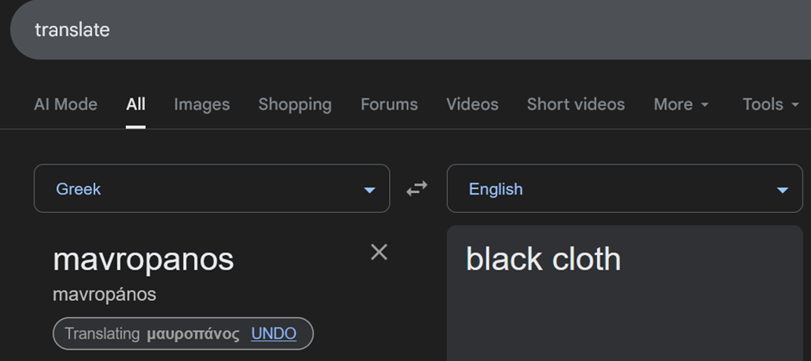Click the black cloth translation output
811x361 pixels.
(544, 259)
